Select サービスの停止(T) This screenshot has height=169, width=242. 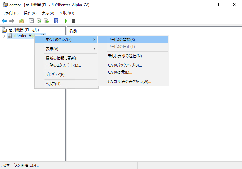[133, 47]
